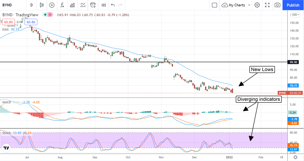Screen dimensions: 304x161
Task: Undo the last chart action
Action: click(113, 5)
